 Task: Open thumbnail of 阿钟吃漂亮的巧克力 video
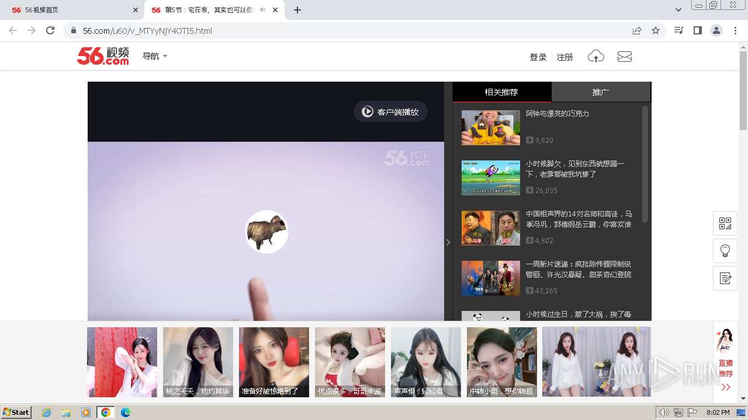point(491,128)
